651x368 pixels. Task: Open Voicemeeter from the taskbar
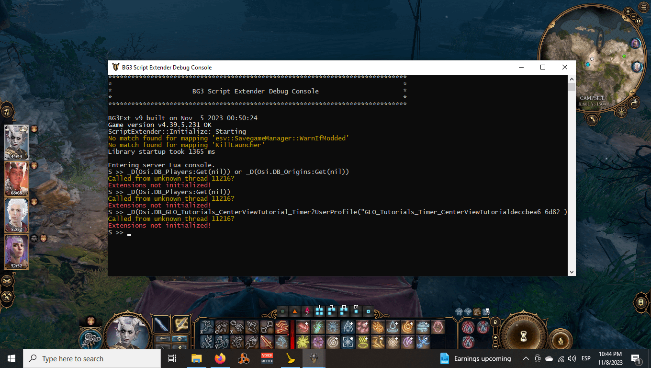tap(267, 358)
